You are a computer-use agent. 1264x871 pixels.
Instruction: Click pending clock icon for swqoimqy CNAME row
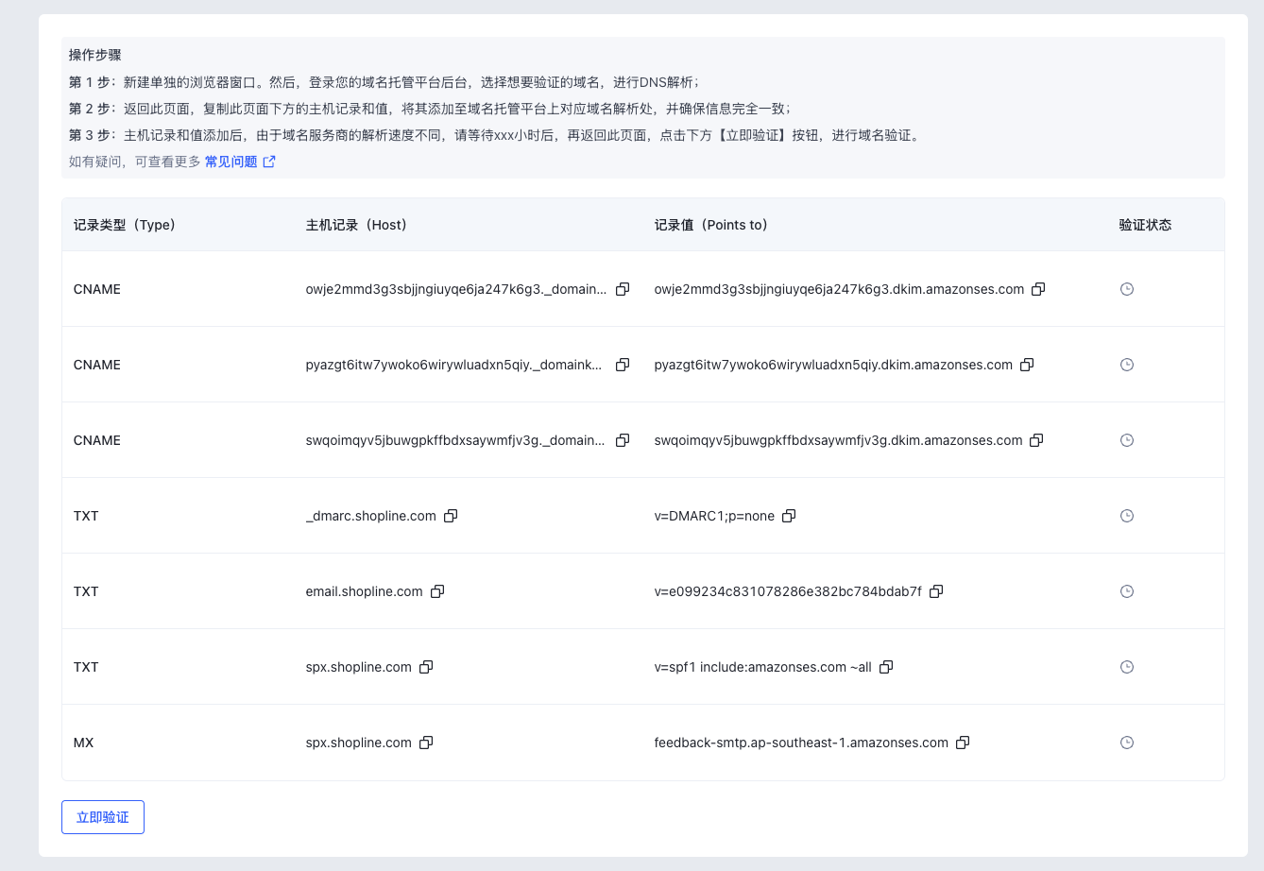coord(1127,440)
